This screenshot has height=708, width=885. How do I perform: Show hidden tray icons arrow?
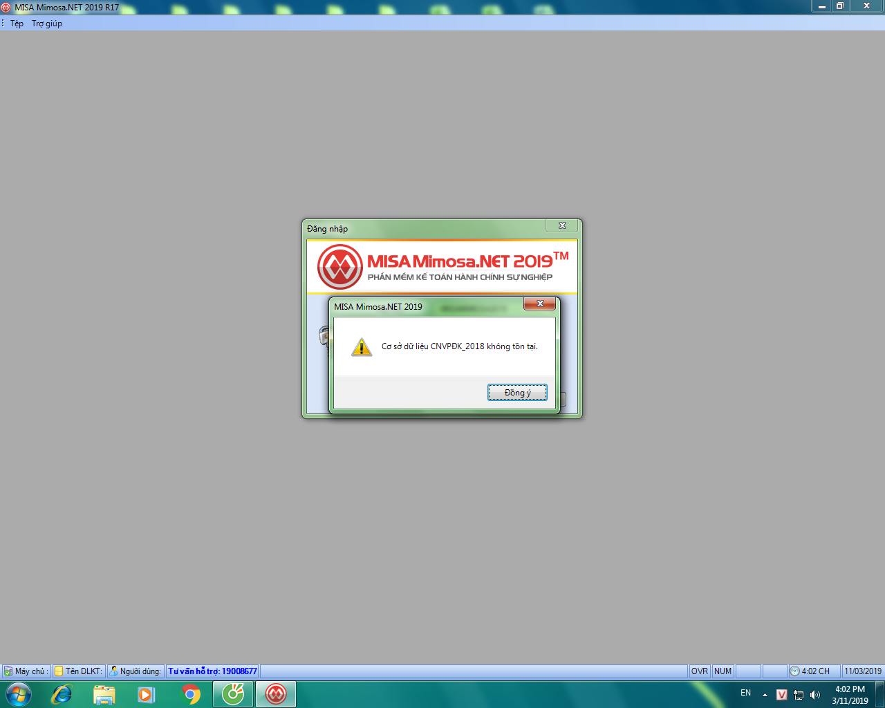click(x=765, y=695)
